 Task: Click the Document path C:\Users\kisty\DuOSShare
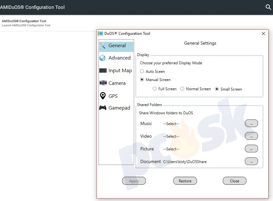click(185, 162)
